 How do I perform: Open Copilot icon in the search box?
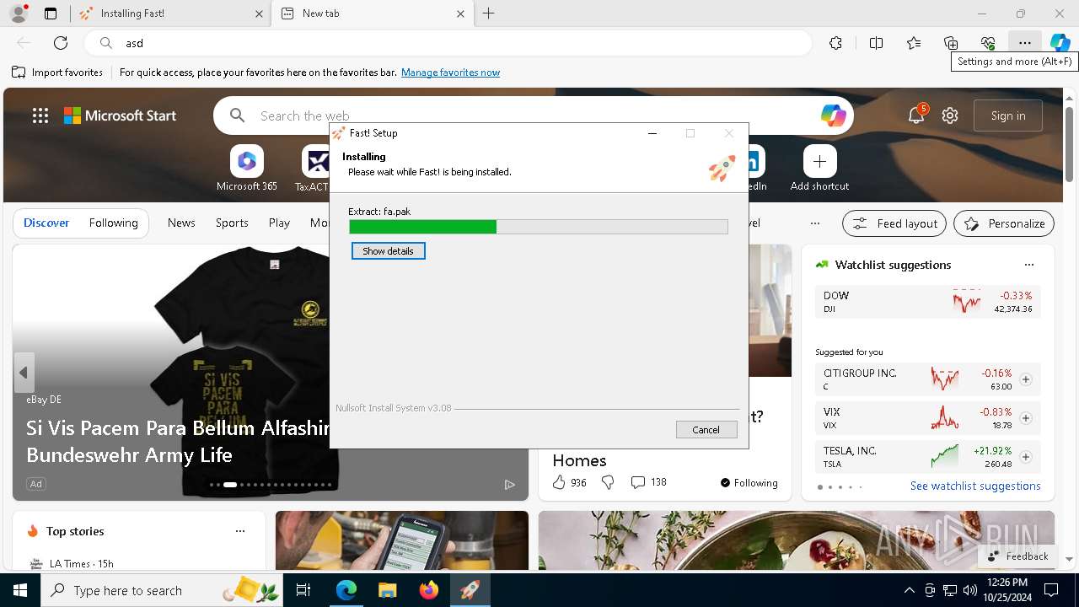click(x=833, y=115)
